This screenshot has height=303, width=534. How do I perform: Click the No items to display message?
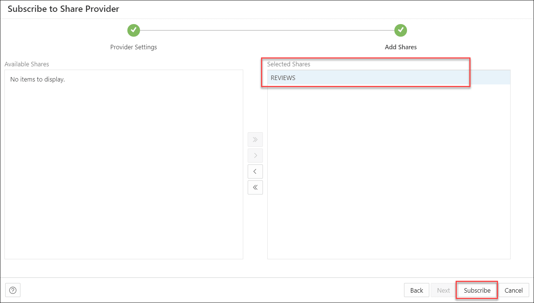[38, 79]
